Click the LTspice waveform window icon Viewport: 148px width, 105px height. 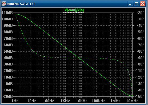pos(4,4)
